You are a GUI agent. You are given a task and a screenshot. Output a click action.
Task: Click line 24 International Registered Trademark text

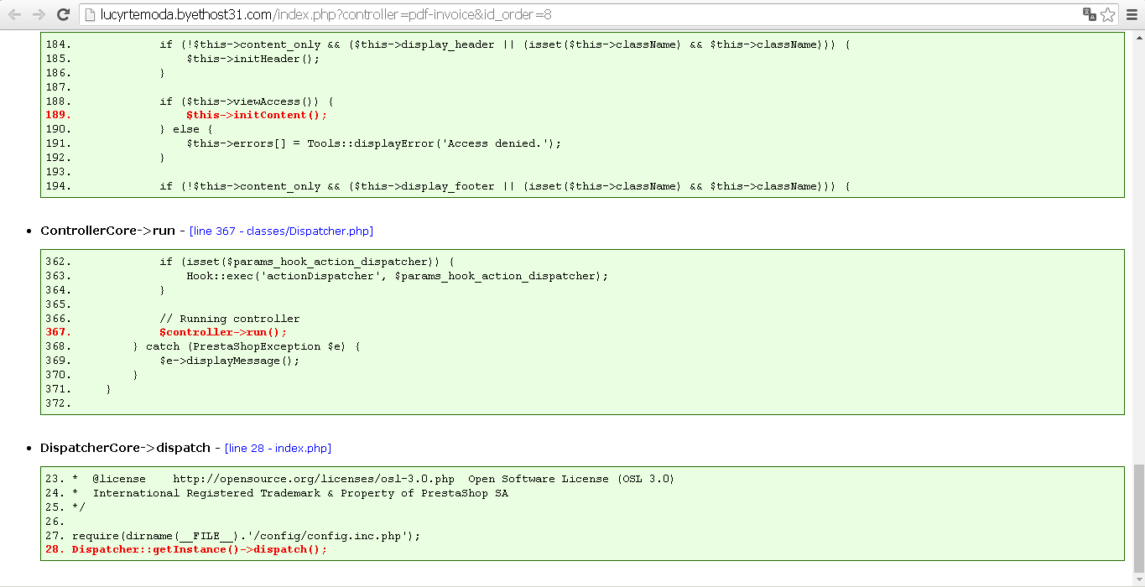pyautogui.click(x=290, y=493)
